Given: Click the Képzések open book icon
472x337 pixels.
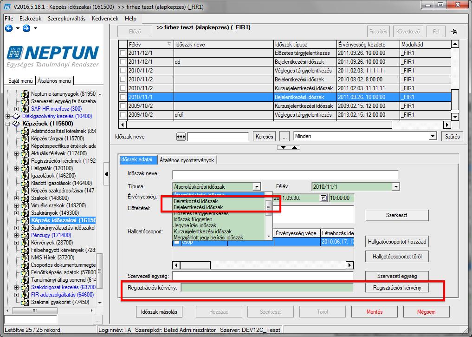Looking at the screenshot, I should [x=16, y=124].
